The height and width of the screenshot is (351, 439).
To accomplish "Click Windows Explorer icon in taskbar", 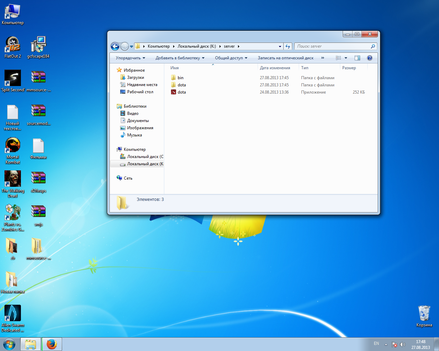I will 31,344.
